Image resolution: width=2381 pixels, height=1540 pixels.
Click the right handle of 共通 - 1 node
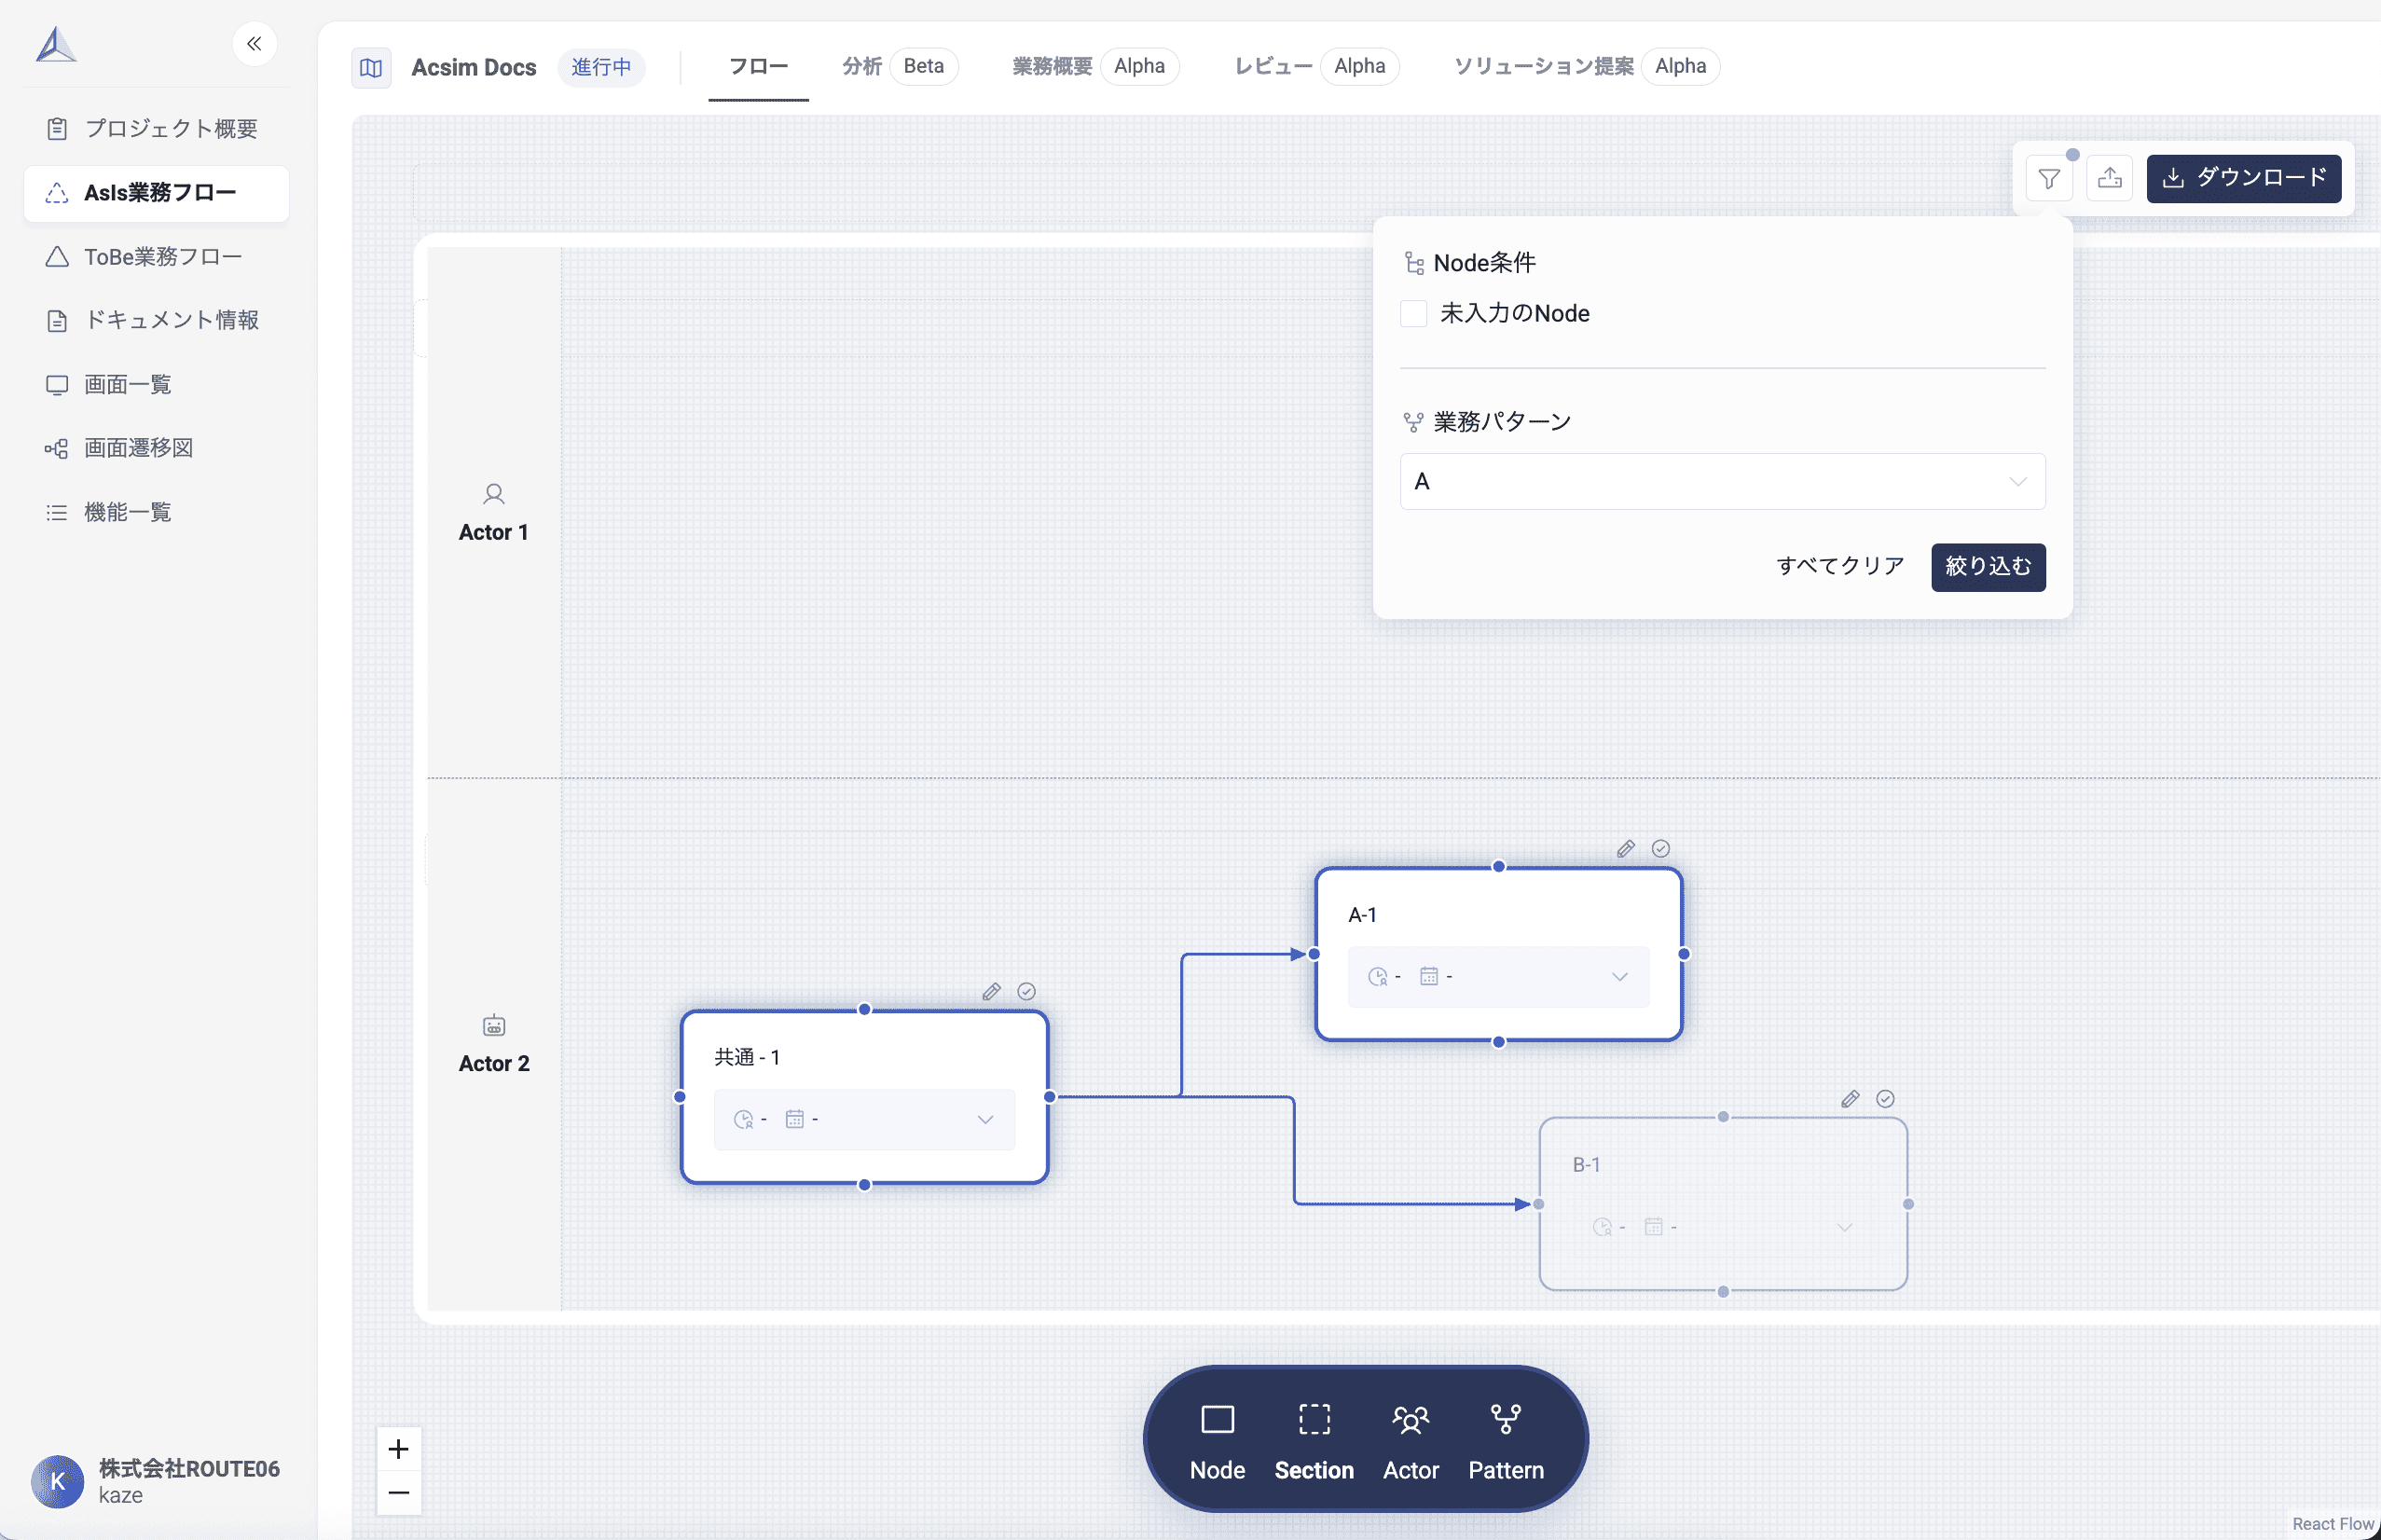tap(1050, 1097)
